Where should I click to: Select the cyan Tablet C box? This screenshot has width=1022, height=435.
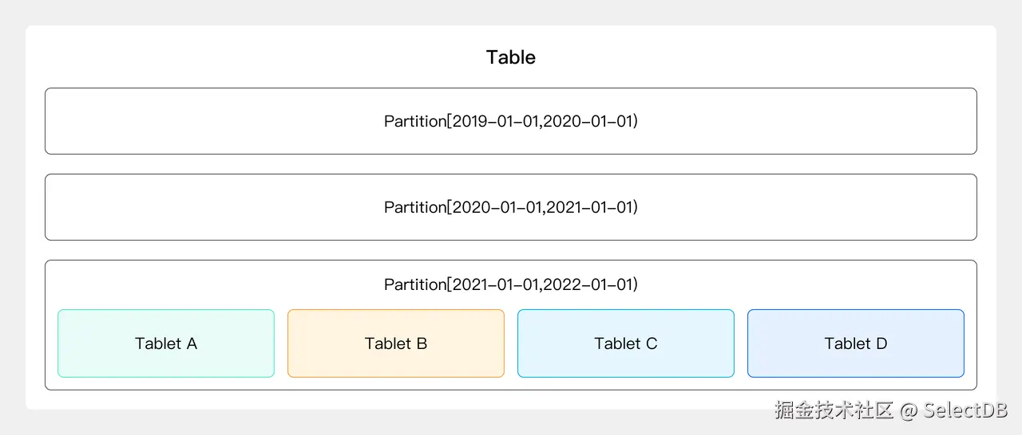[626, 343]
